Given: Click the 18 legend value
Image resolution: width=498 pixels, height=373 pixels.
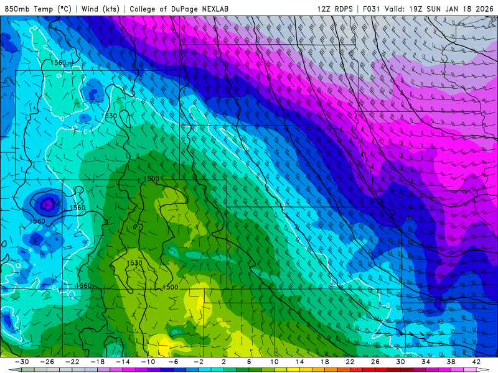Looking at the screenshot, I should coord(324,362).
